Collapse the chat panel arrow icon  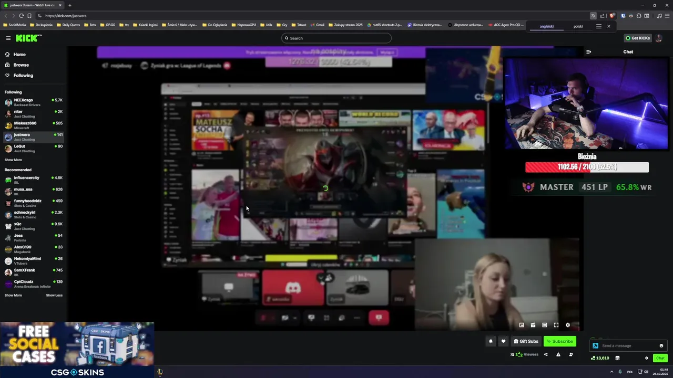(588, 52)
